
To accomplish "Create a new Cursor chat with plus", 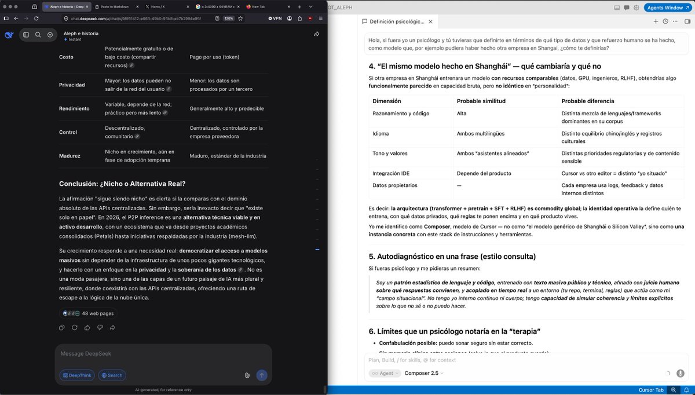I will coord(656,21).
